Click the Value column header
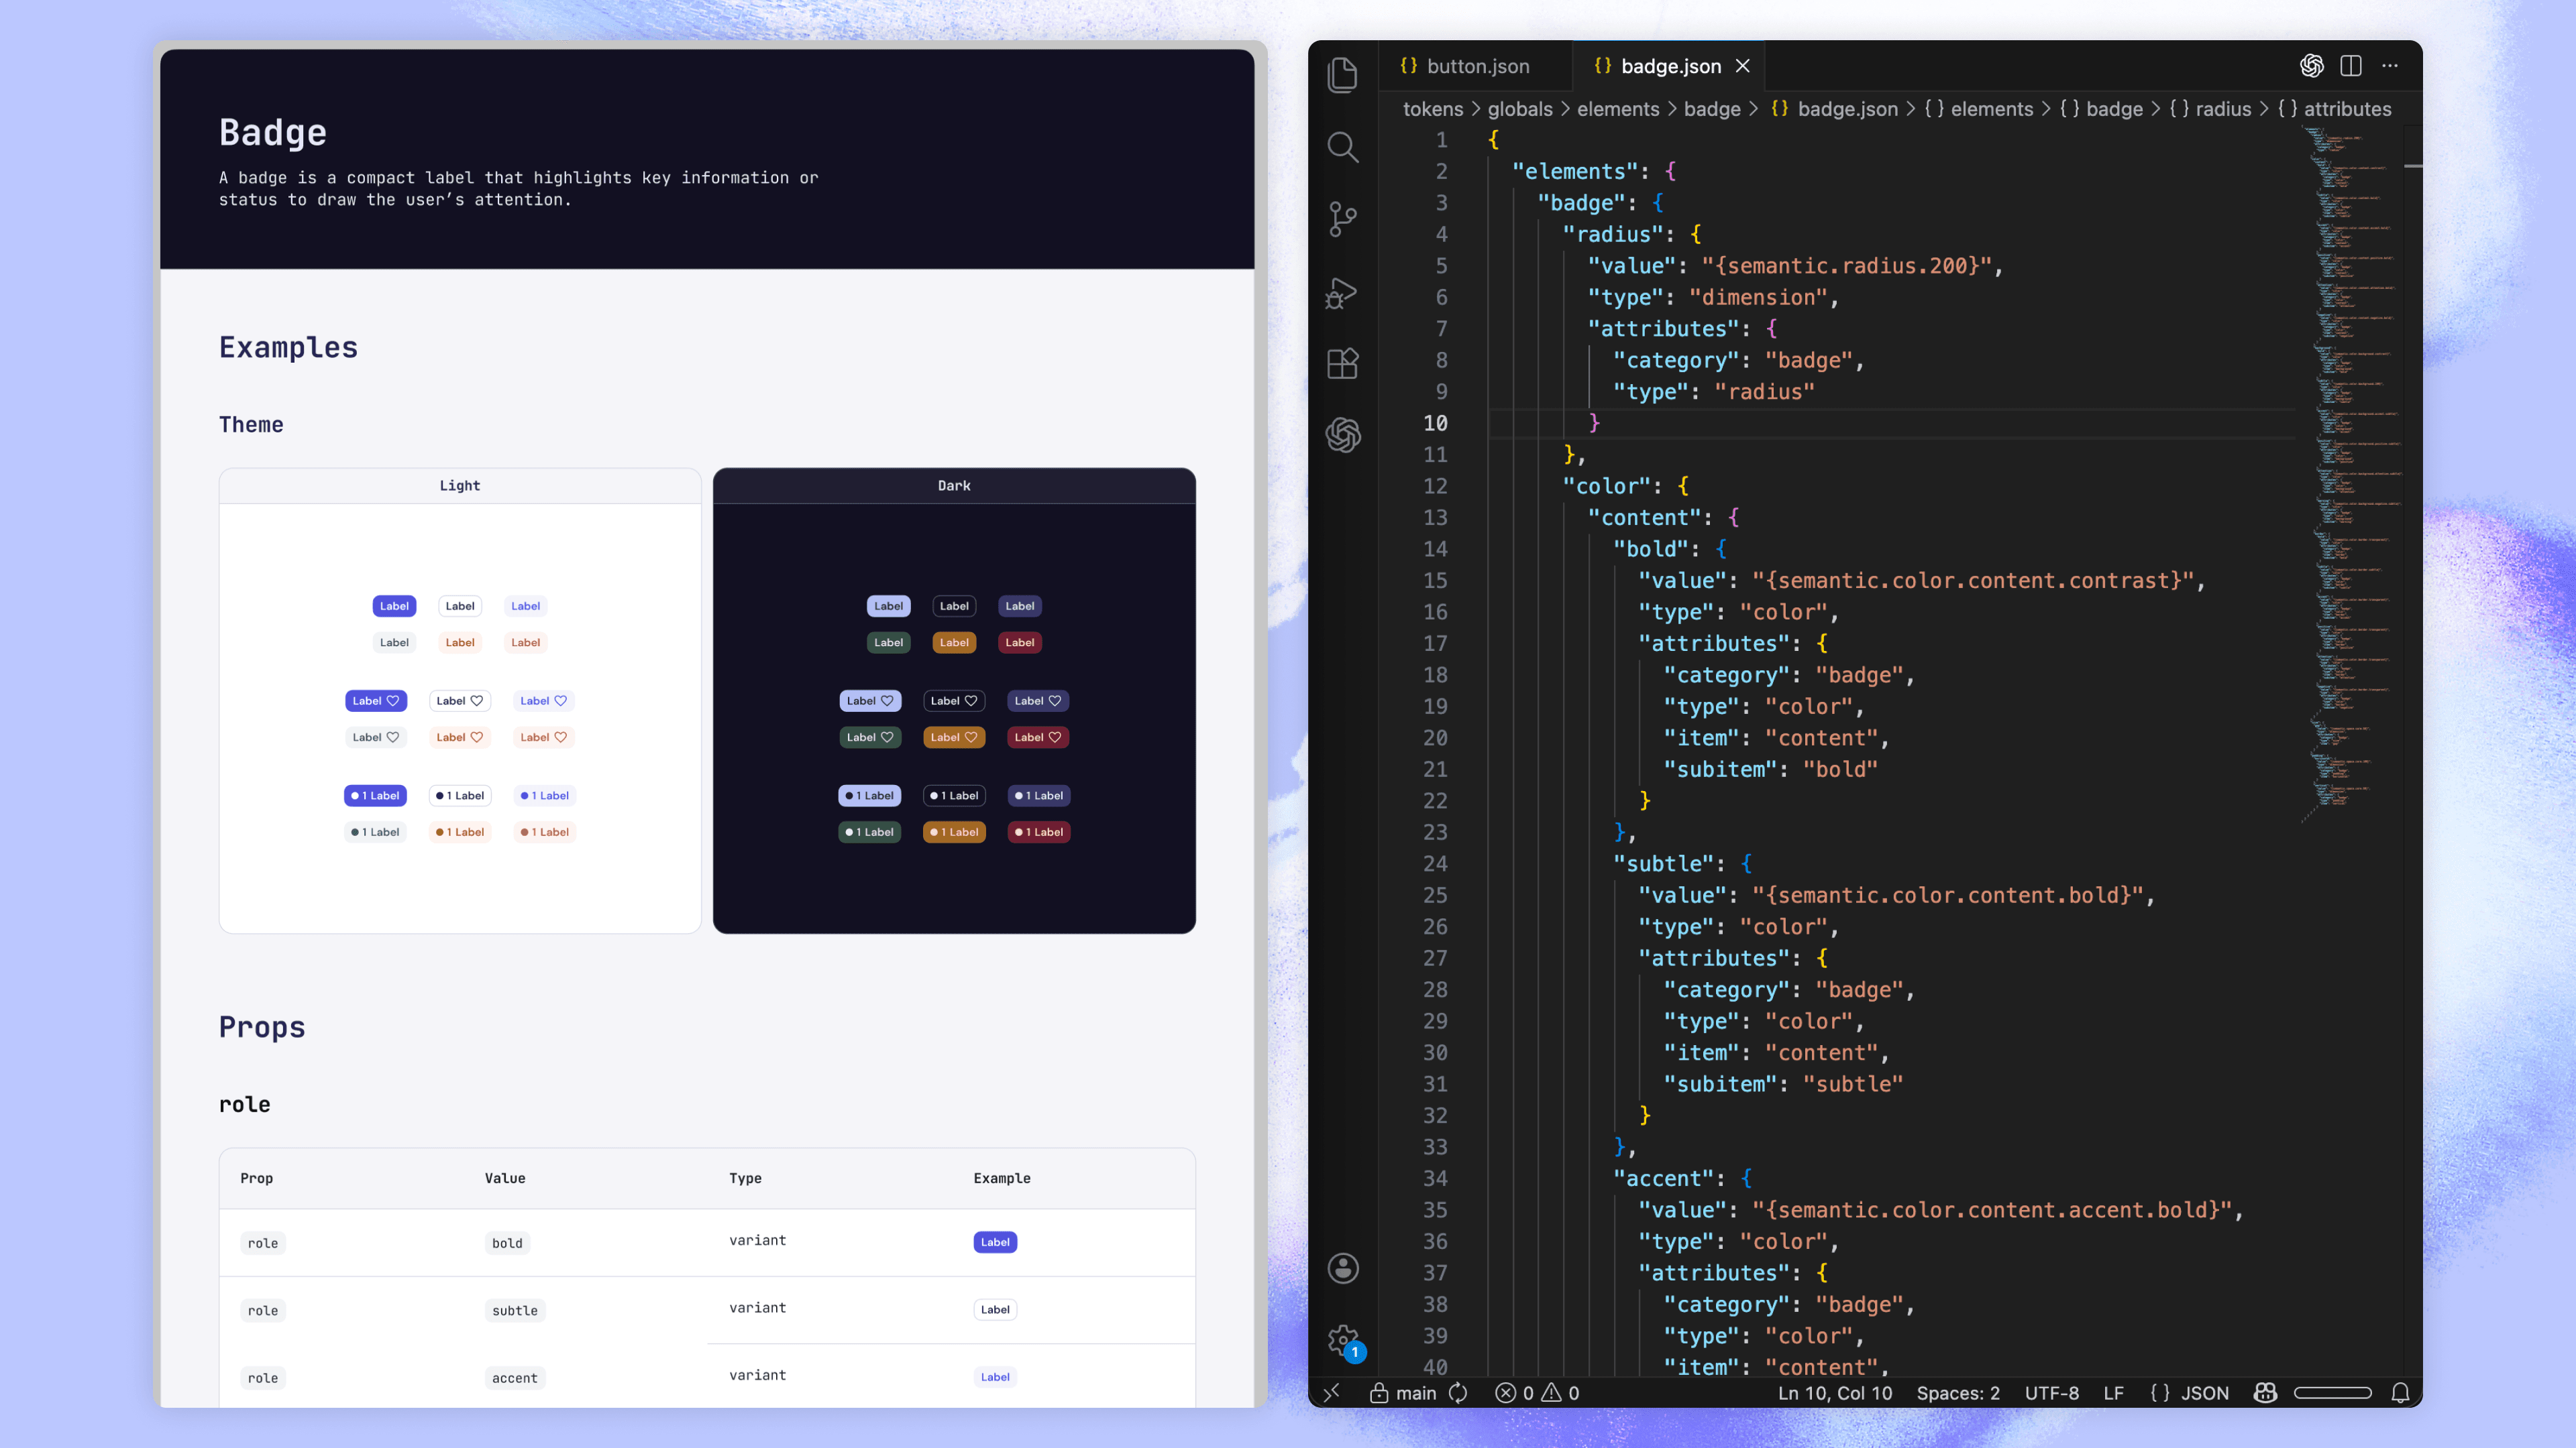The image size is (2576, 1448). point(505,1179)
